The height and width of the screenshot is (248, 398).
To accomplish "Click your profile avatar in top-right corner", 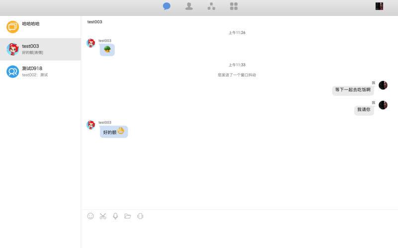I will (379, 6).
